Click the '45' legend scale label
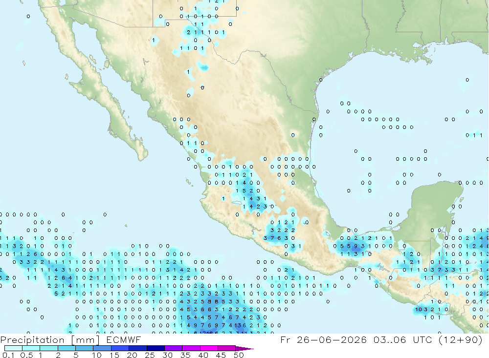This screenshot has width=489, height=358. 221,355
